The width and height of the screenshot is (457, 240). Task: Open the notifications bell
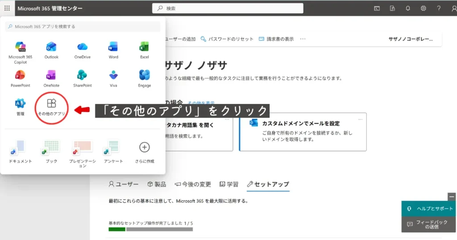[x=408, y=8]
